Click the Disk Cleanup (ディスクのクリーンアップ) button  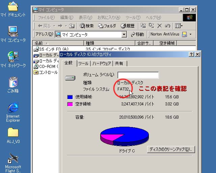tap(171, 149)
